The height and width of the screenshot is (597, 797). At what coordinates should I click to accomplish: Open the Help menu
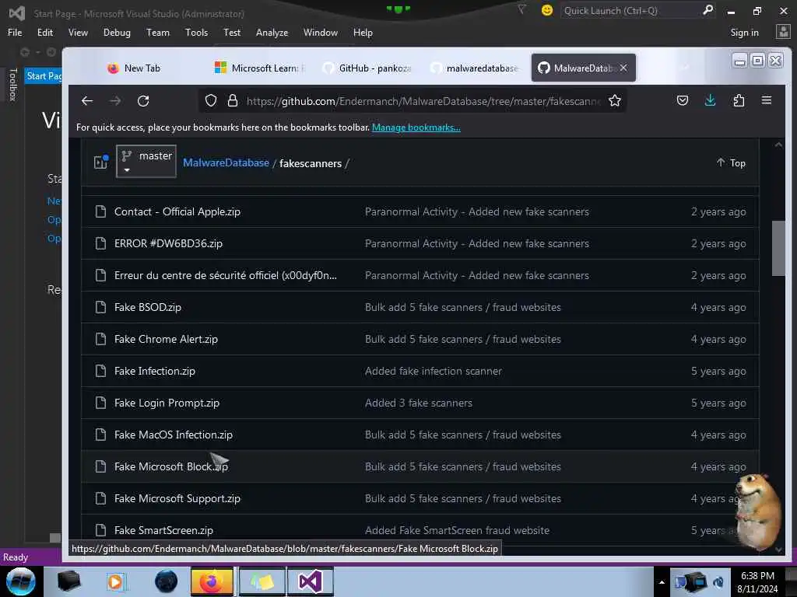tap(363, 33)
